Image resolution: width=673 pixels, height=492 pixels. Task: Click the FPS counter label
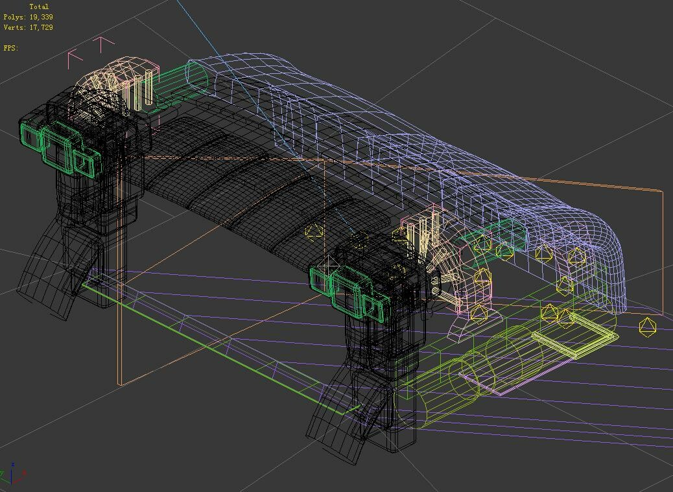10,46
